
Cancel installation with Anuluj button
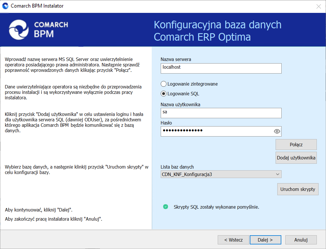301,240
